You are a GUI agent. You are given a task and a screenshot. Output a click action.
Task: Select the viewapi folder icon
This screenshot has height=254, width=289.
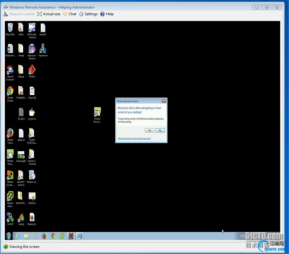[21, 50]
